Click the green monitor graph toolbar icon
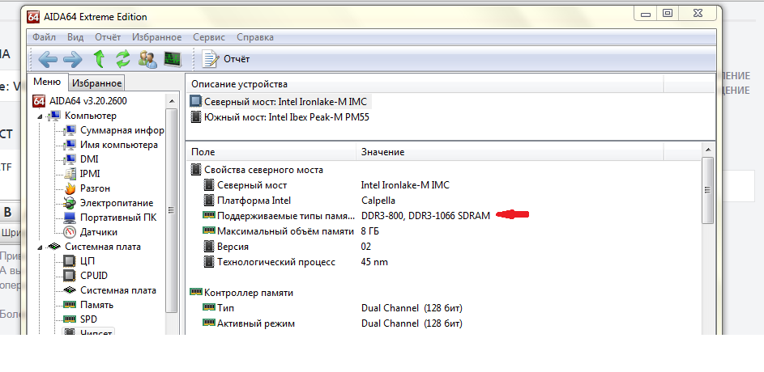 (172, 59)
